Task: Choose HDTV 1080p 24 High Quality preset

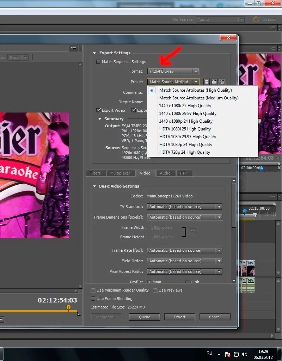Action: point(185,145)
